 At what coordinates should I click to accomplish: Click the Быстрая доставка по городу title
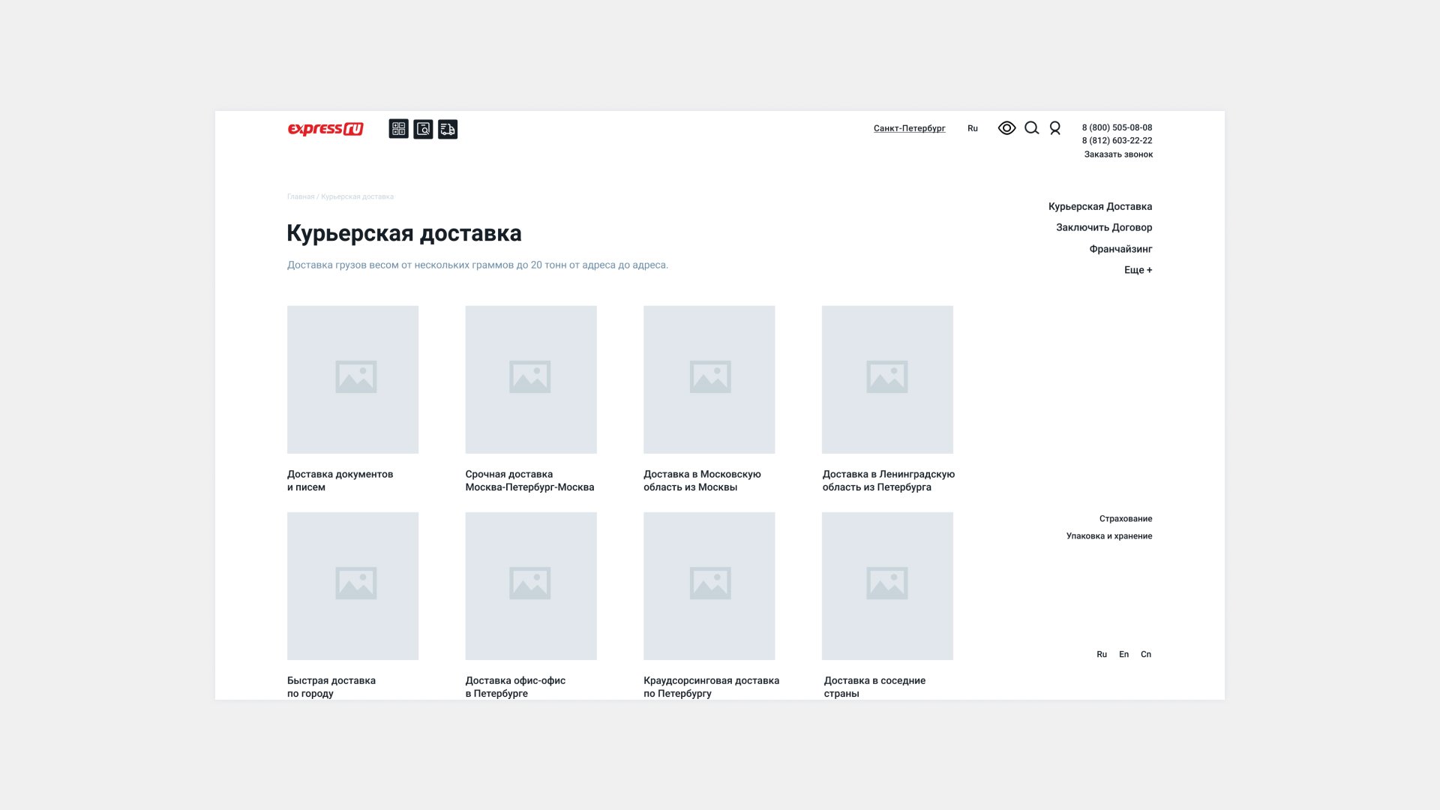tap(331, 687)
